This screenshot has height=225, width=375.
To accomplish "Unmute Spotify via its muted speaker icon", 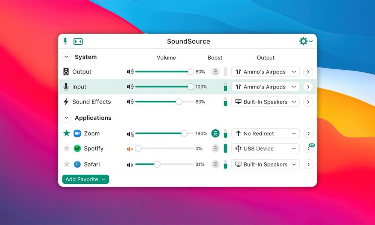I will point(129,148).
